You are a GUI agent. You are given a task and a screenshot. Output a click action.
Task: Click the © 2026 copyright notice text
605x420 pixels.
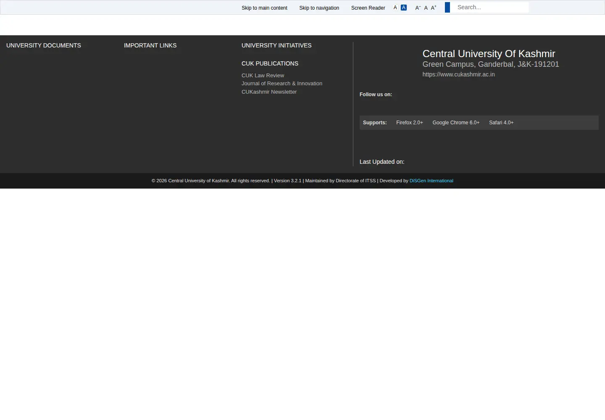[x=211, y=181]
